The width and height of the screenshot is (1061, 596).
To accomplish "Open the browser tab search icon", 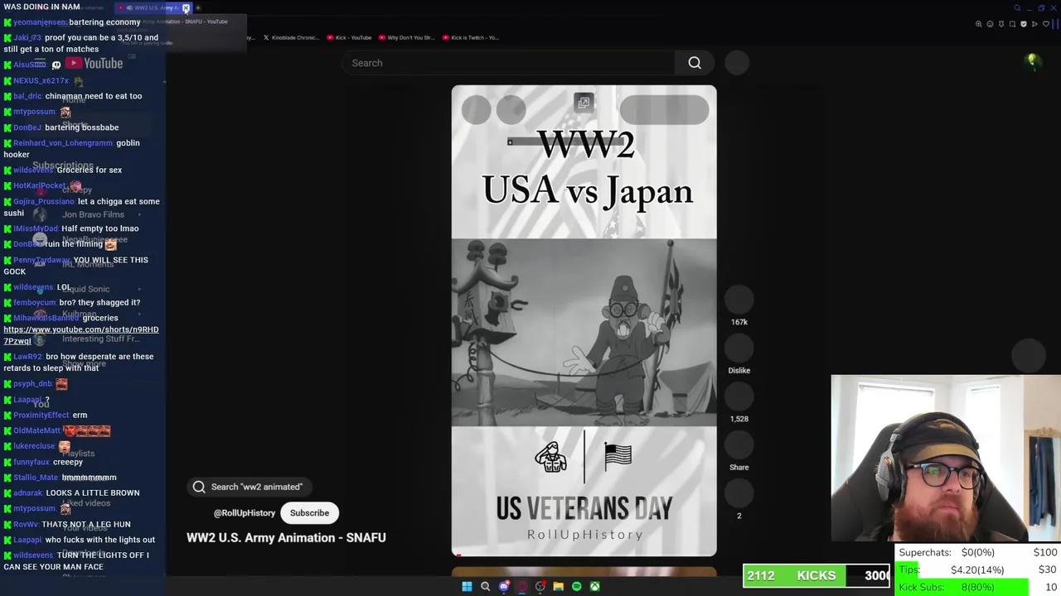I will 1017,8.
